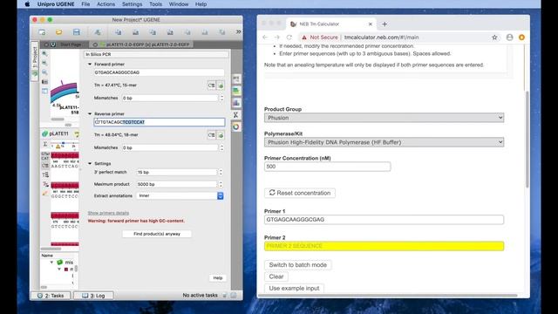Collapse the Forward primer section
The image size is (558, 314).
(90, 64)
